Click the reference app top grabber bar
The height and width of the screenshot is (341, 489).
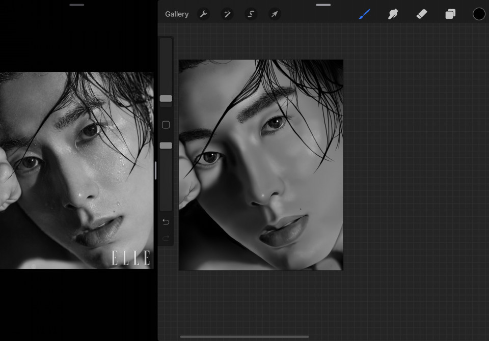click(x=77, y=5)
